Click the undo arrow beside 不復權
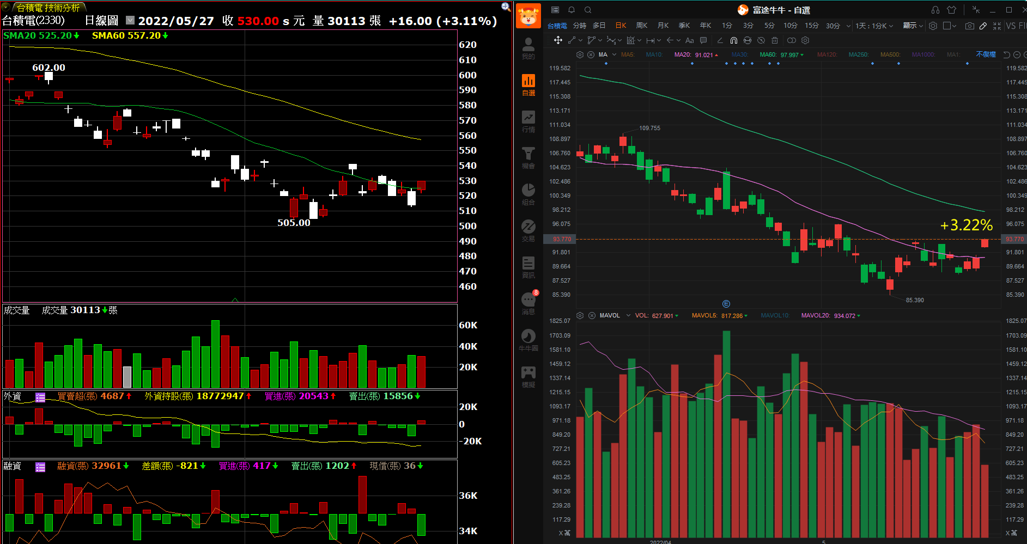 1007,54
